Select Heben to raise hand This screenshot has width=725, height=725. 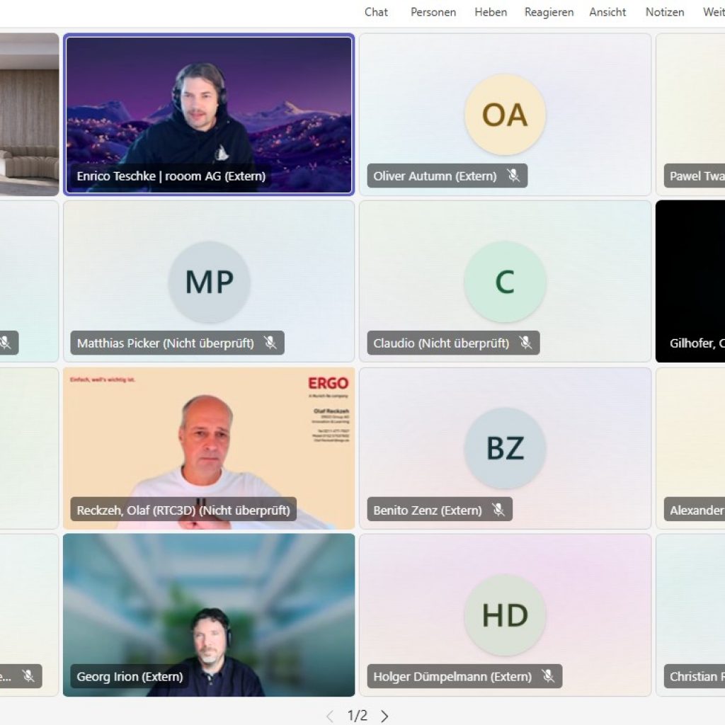[491, 12]
